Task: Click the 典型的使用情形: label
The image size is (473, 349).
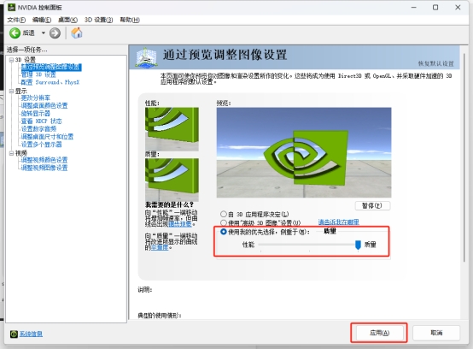Action: 160,316
